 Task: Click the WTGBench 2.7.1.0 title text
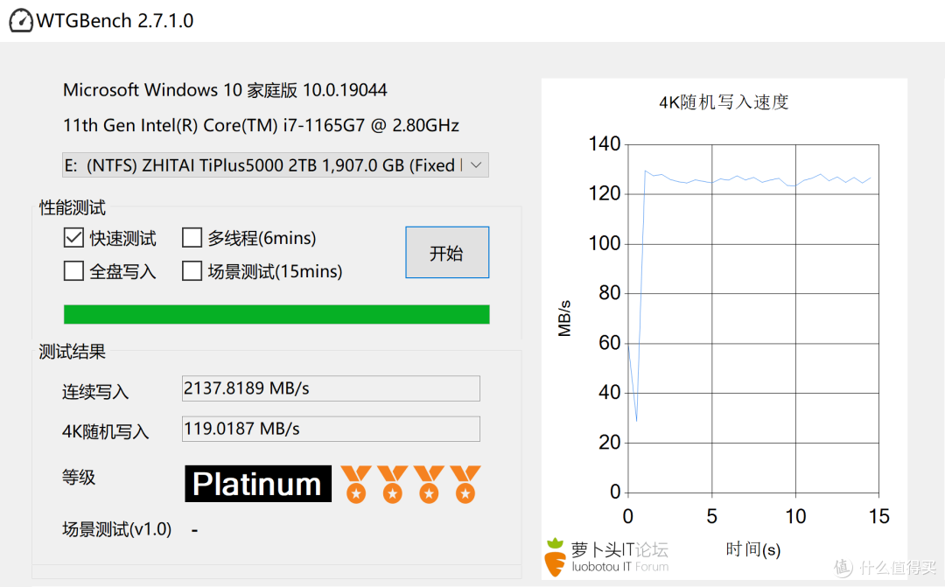115,20
